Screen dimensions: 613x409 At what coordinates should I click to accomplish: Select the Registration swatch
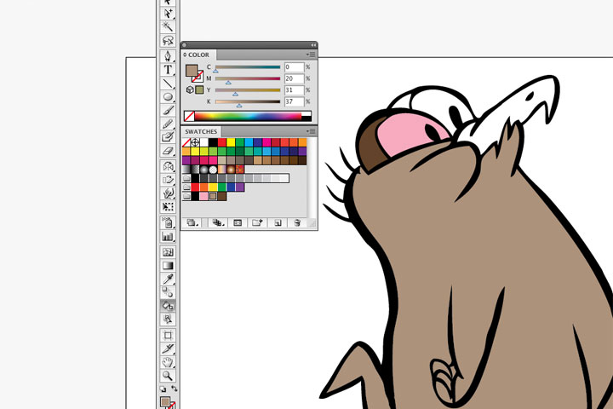pyautogui.click(x=195, y=142)
